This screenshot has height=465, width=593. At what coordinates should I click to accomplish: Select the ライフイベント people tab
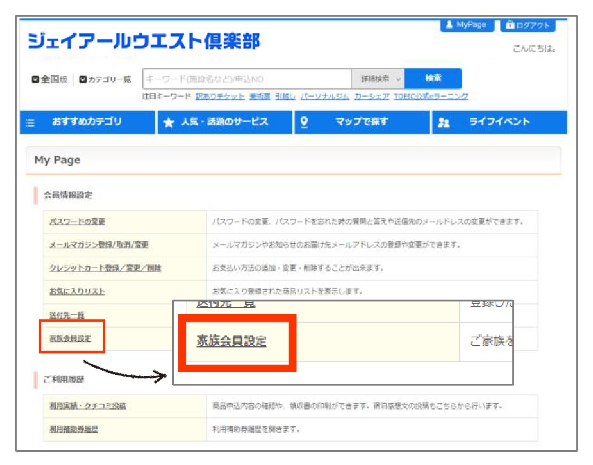click(x=500, y=122)
